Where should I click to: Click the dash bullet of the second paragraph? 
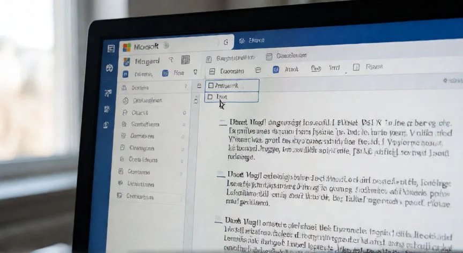[221, 175]
